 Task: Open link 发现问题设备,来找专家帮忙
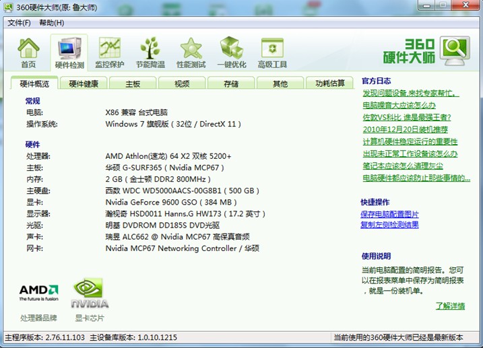[411, 94]
